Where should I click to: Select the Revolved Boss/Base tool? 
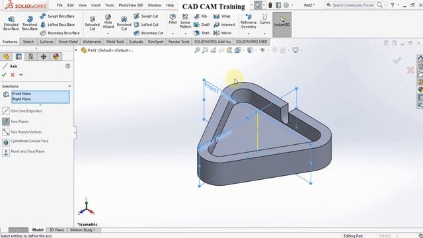click(30, 23)
